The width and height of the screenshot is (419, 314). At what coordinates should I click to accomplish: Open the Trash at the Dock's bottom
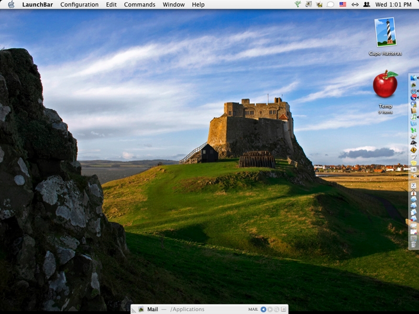point(413,244)
